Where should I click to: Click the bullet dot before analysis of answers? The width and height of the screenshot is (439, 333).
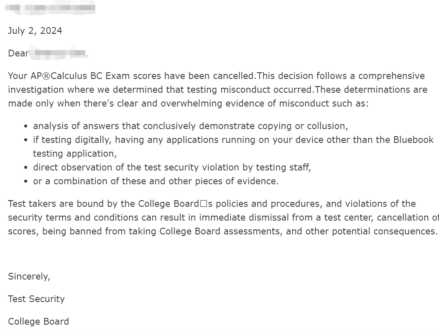[26, 126]
